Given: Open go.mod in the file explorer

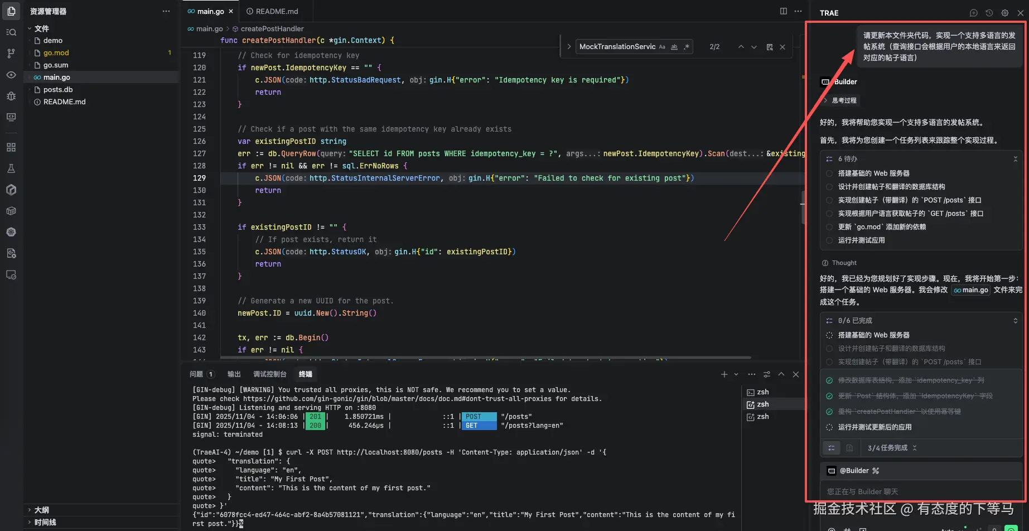Looking at the screenshot, I should 56,53.
